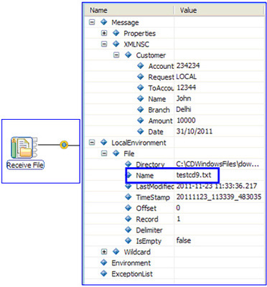
Task: Click the diamond icon beside XMLNSC
Action: (116, 44)
